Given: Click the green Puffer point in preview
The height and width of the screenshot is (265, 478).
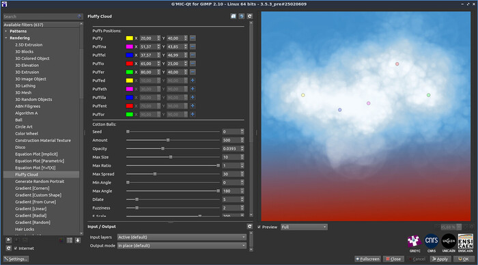Looking at the screenshot, I should tap(428, 95).
